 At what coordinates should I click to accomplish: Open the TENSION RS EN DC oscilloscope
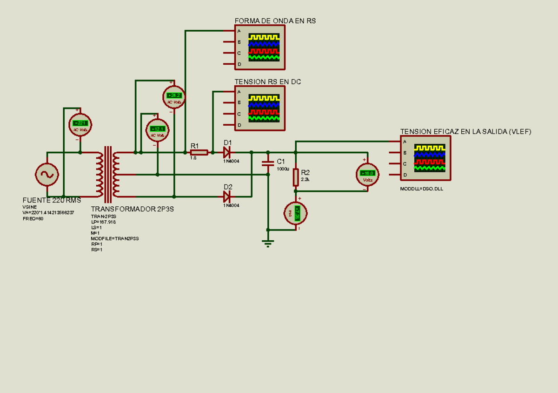click(259, 108)
